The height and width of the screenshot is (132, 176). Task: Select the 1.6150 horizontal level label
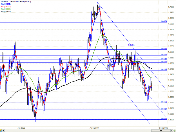click(164, 102)
